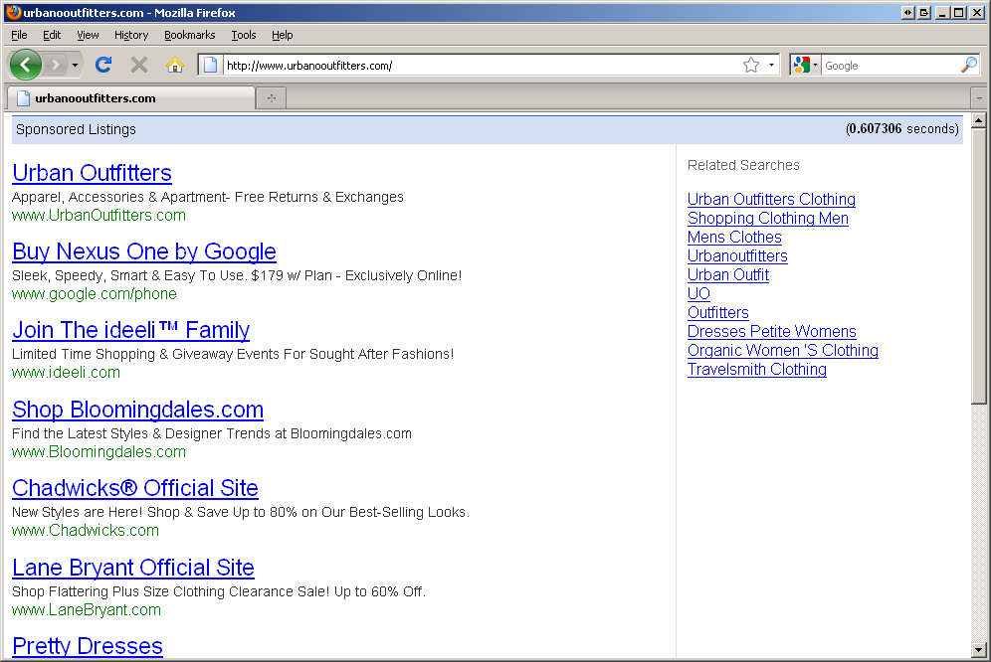Go to the Home page icon
Screen dimensions: 991x662
coord(175,65)
